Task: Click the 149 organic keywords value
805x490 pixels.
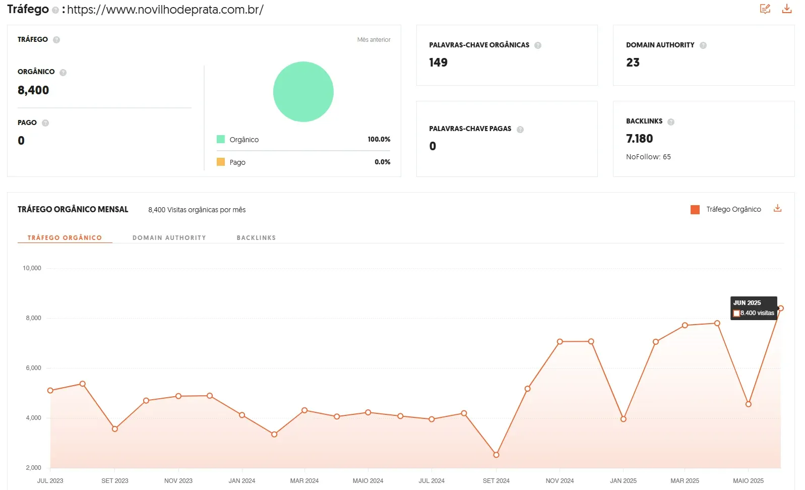Action: coord(438,63)
